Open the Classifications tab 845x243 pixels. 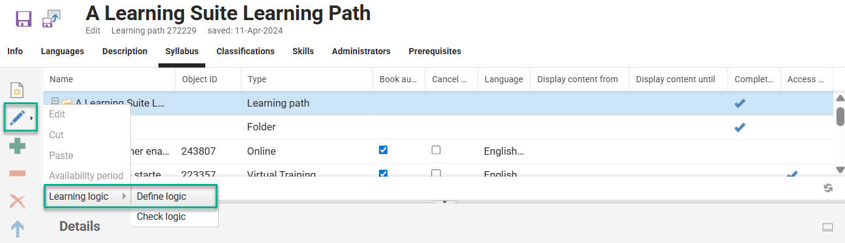tap(246, 51)
